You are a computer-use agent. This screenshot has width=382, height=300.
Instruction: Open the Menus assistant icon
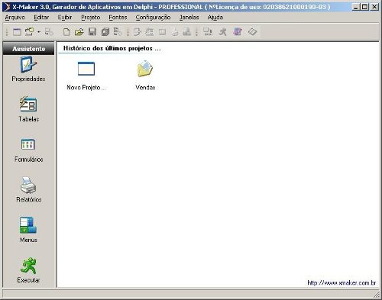click(28, 225)
